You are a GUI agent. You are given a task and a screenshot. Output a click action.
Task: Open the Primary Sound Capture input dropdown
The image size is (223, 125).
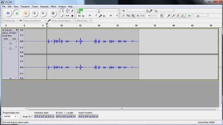click(63, 21)
